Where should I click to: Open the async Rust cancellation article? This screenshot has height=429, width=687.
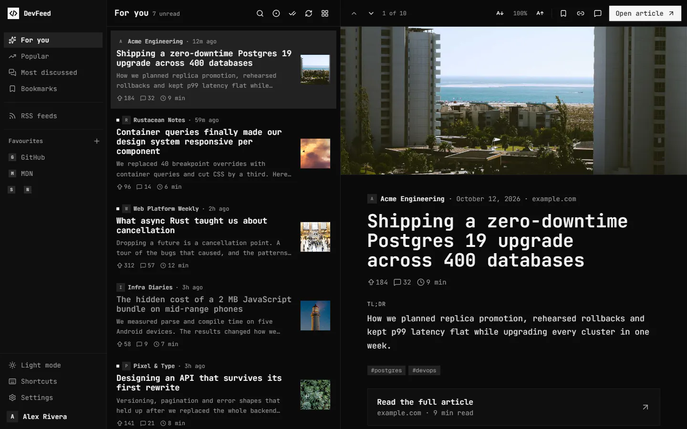[x=223, y=237]
